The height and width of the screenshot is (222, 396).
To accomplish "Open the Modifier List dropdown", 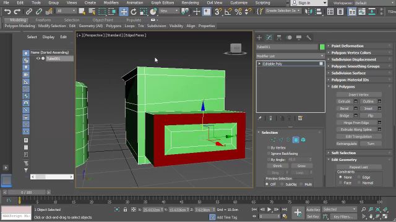I will point(290,56).
